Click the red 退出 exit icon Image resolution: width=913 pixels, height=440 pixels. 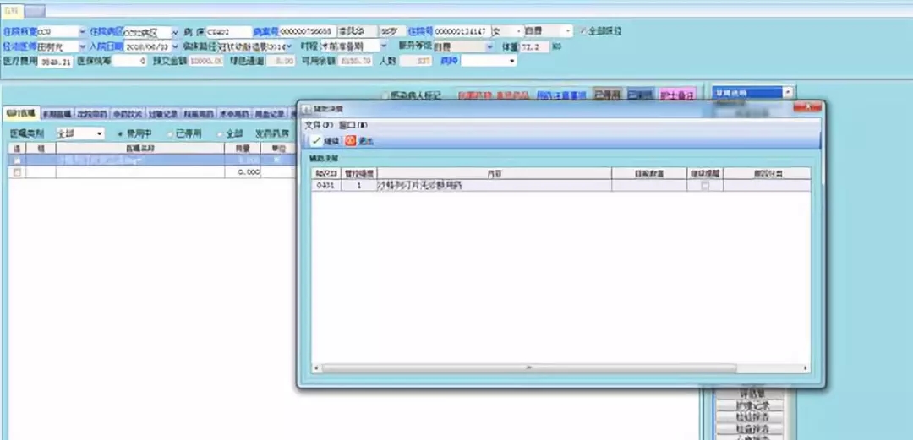click(351, 141)
